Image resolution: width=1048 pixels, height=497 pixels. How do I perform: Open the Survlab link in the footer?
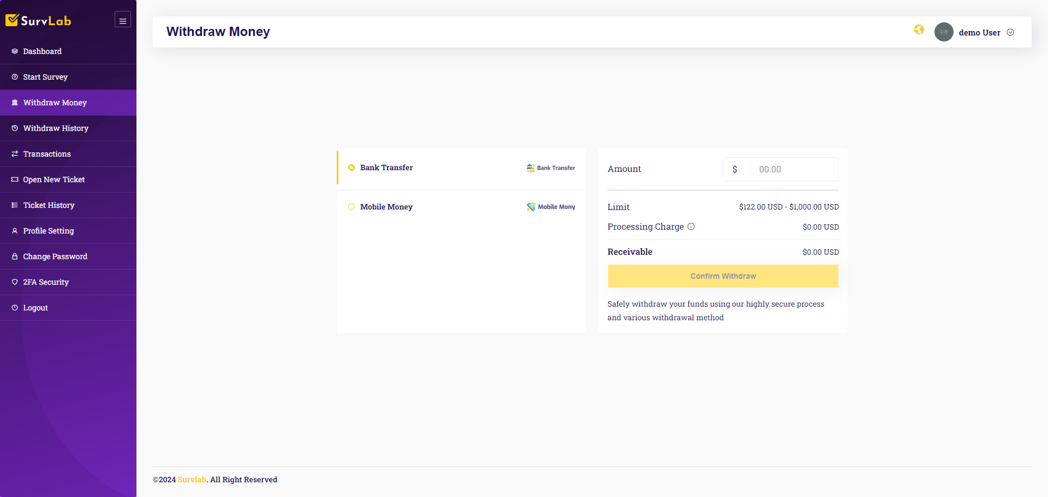[x=192, y=480]
